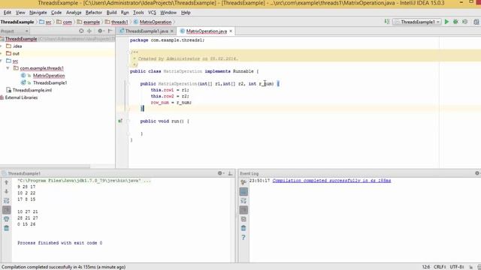Start debugging with the bug icon

coord(455,22)
